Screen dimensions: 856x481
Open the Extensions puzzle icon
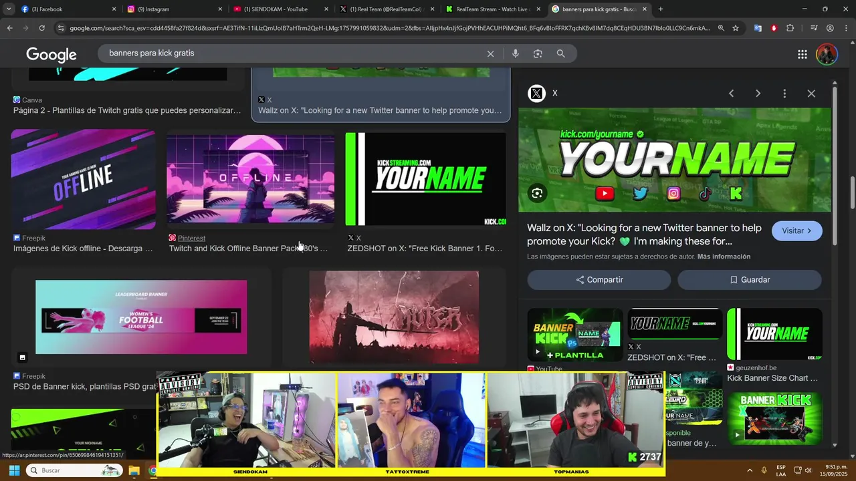pos(790,28)
